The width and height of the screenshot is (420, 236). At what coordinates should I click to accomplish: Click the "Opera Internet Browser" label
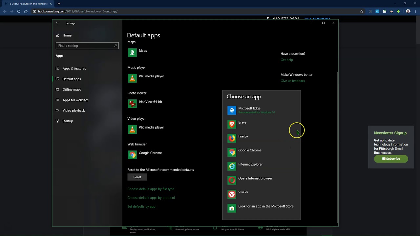coord(255,178)
